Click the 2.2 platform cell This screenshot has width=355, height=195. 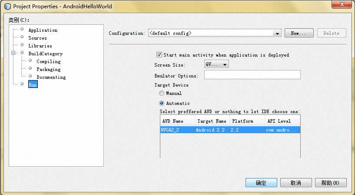(247, 130)
